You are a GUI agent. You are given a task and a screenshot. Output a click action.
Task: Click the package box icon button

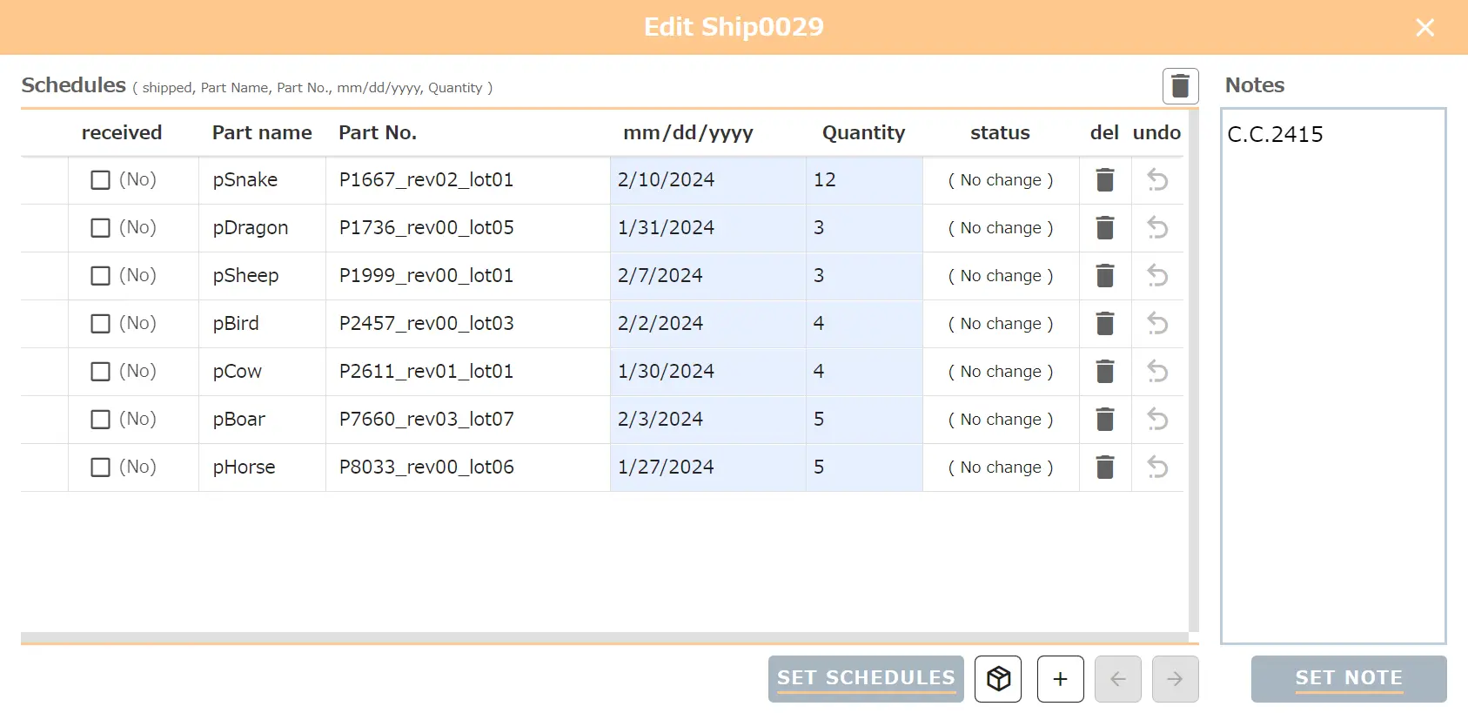998,679
